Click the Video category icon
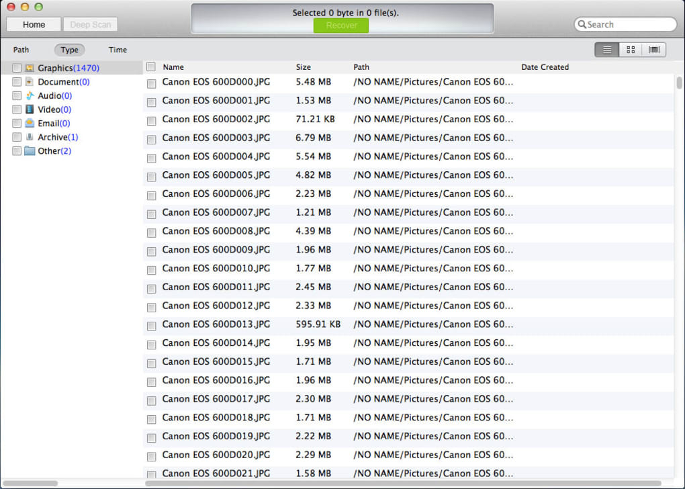This screenshot has width=685, height=489. tap(30, 109)
